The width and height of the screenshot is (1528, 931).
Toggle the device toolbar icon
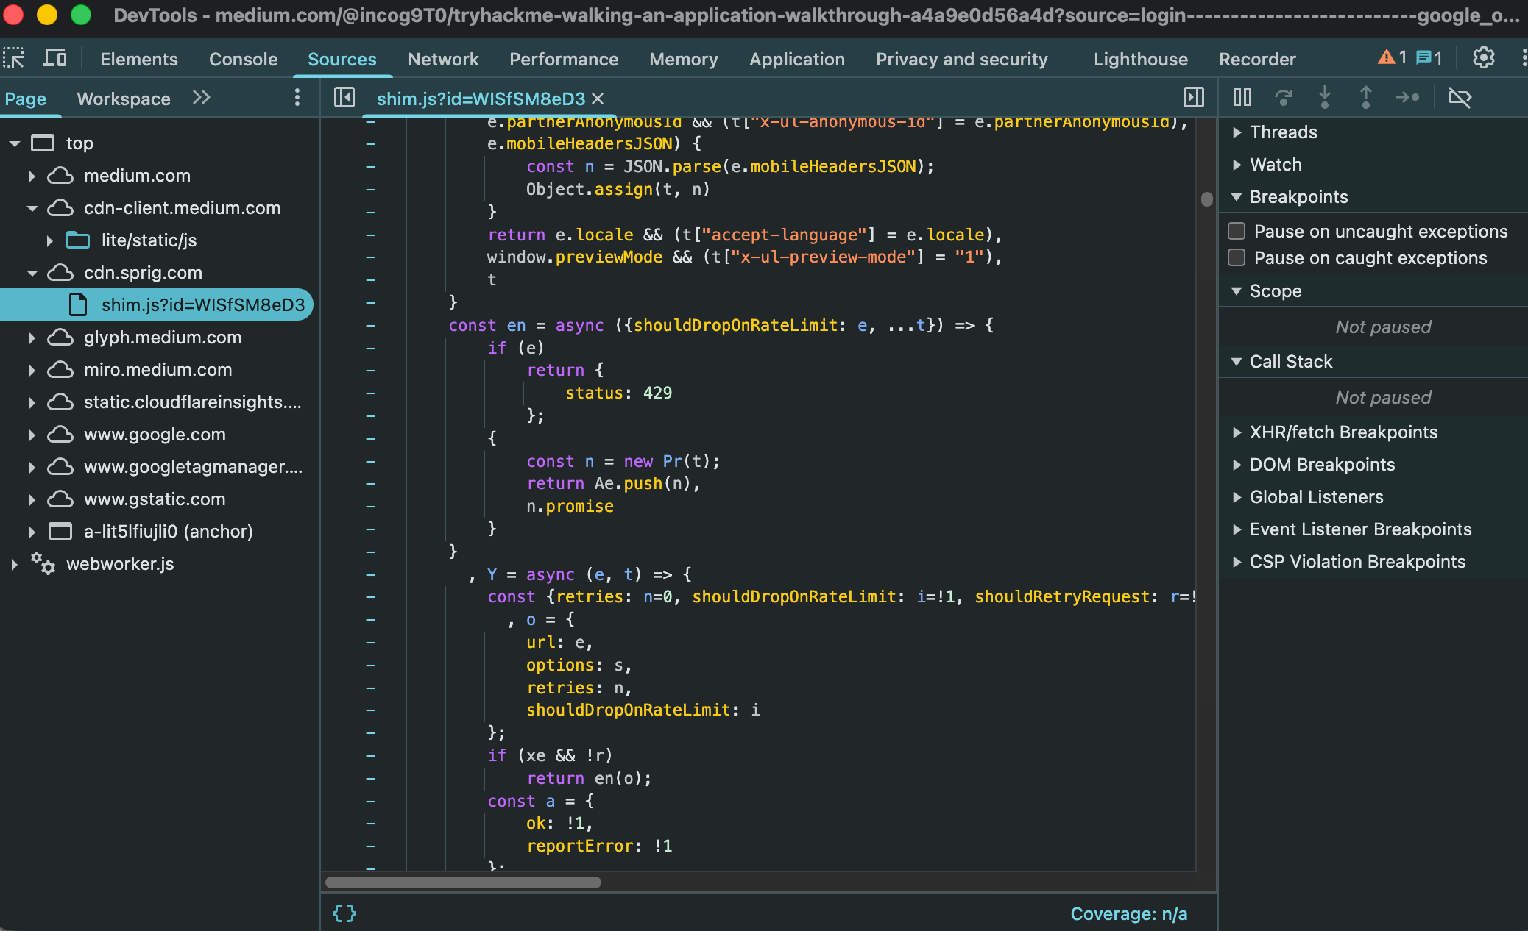55,58
